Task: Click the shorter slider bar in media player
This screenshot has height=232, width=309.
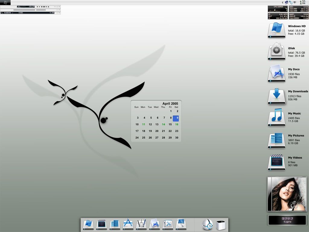Action: click(x=41, y=10)
